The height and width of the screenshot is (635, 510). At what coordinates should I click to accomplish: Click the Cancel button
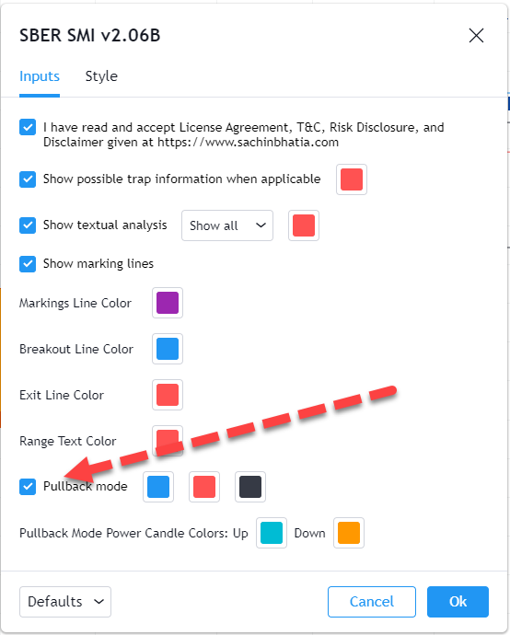pyautogui.click(x=372, y=602)
